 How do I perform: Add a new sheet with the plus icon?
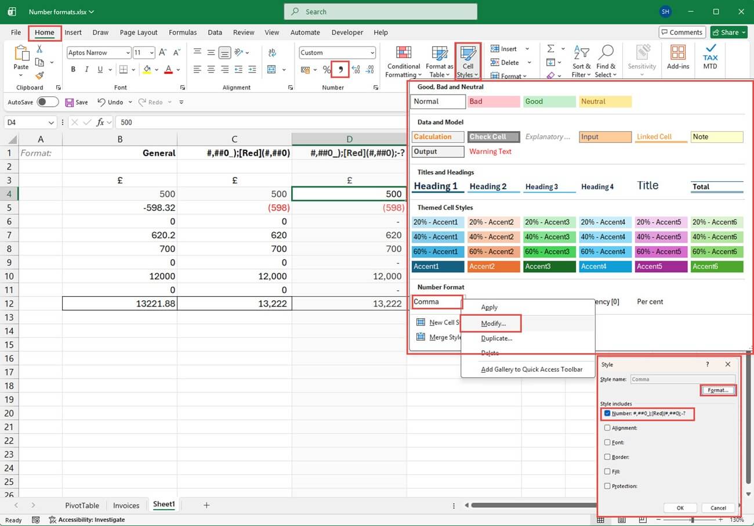(206, 505)
